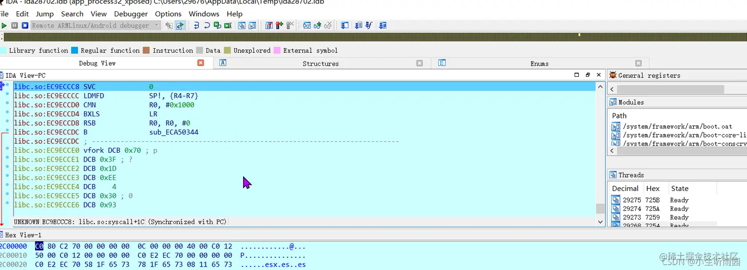Click the add breakpoint toolbar icon
Image resolution: width=747 pixels, height=270 pixels.
click(280, 25)
